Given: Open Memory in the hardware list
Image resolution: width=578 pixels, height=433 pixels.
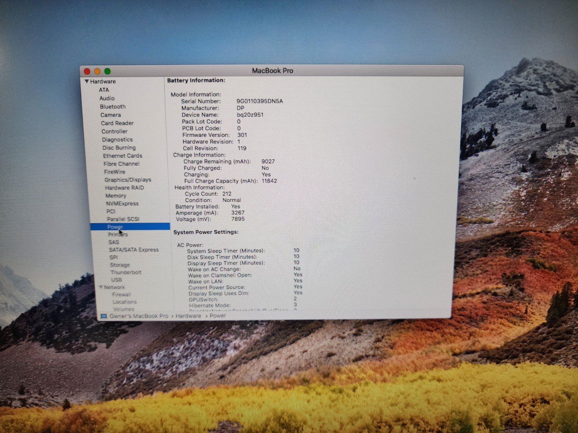Looking at the screenshot, I should (x=116, y=196).
